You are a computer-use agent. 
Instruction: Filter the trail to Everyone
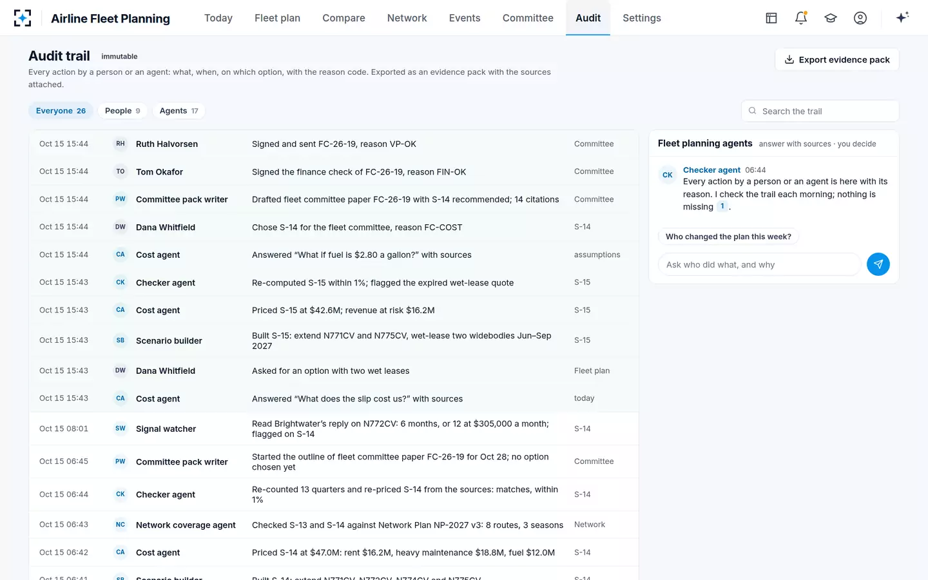[61, 111]
